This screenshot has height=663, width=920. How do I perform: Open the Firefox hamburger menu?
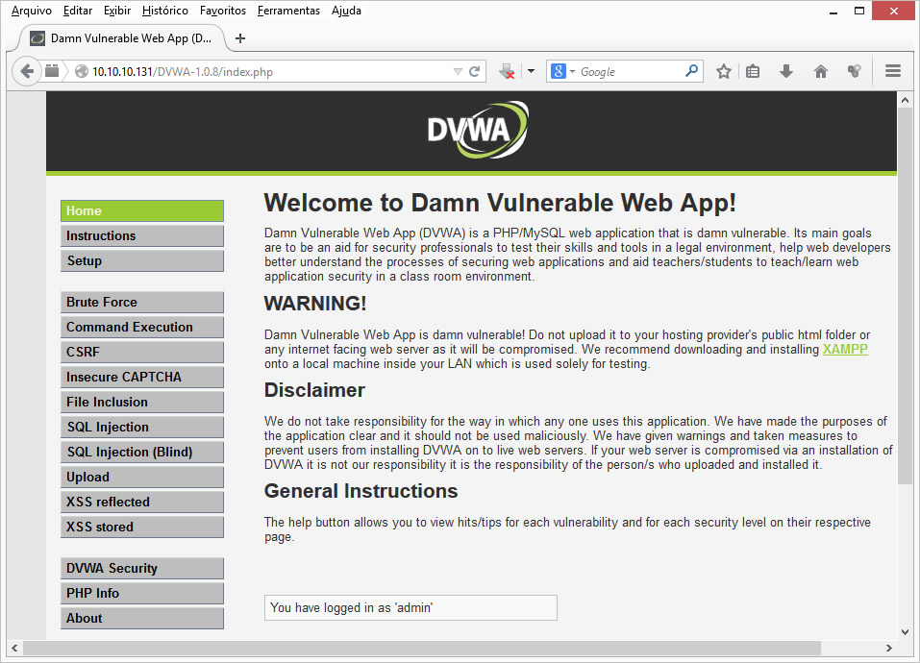[x=892, y=71]
